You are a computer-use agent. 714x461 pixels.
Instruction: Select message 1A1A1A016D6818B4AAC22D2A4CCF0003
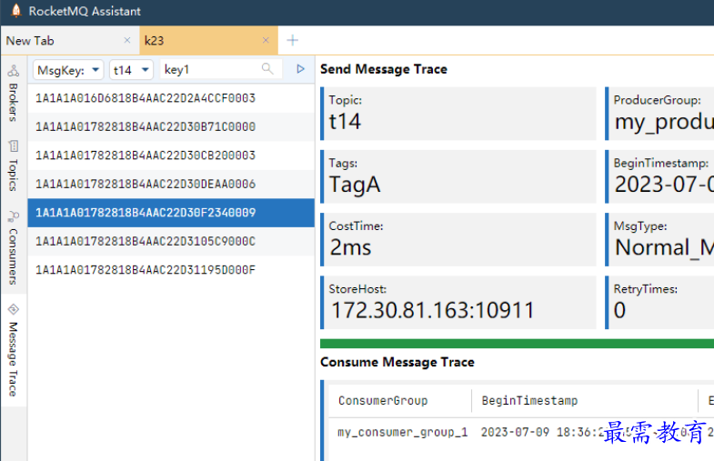pos(171,98)
